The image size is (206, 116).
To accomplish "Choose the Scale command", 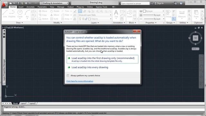I will pyautogui.click(x=54, y=19).
